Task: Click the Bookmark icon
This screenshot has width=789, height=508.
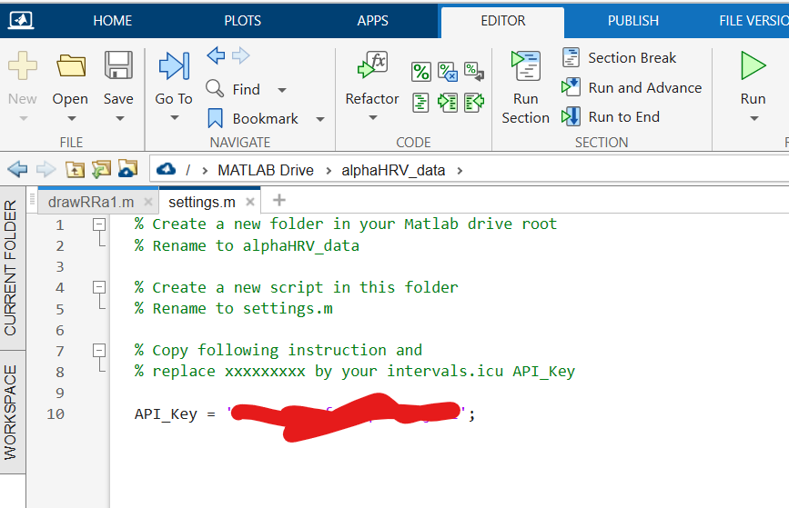Action: (216, 118)
